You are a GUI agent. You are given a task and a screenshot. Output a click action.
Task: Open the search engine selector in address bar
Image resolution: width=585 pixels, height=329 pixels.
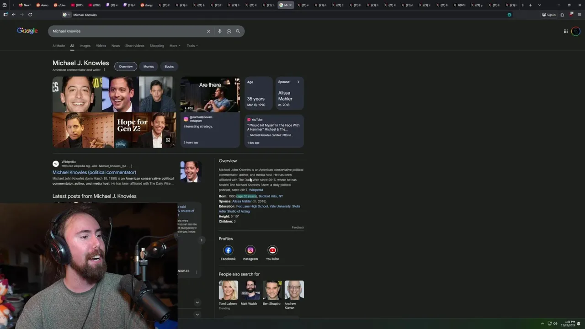pos(67,15)
